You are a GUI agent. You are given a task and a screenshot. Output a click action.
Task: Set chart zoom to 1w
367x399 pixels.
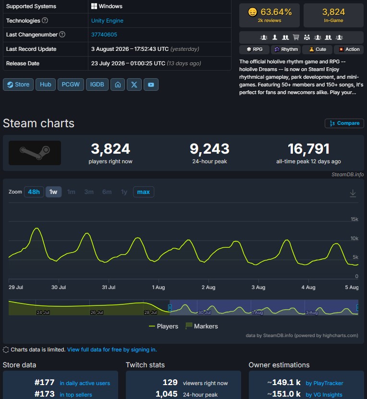click(x=53, y=192)
